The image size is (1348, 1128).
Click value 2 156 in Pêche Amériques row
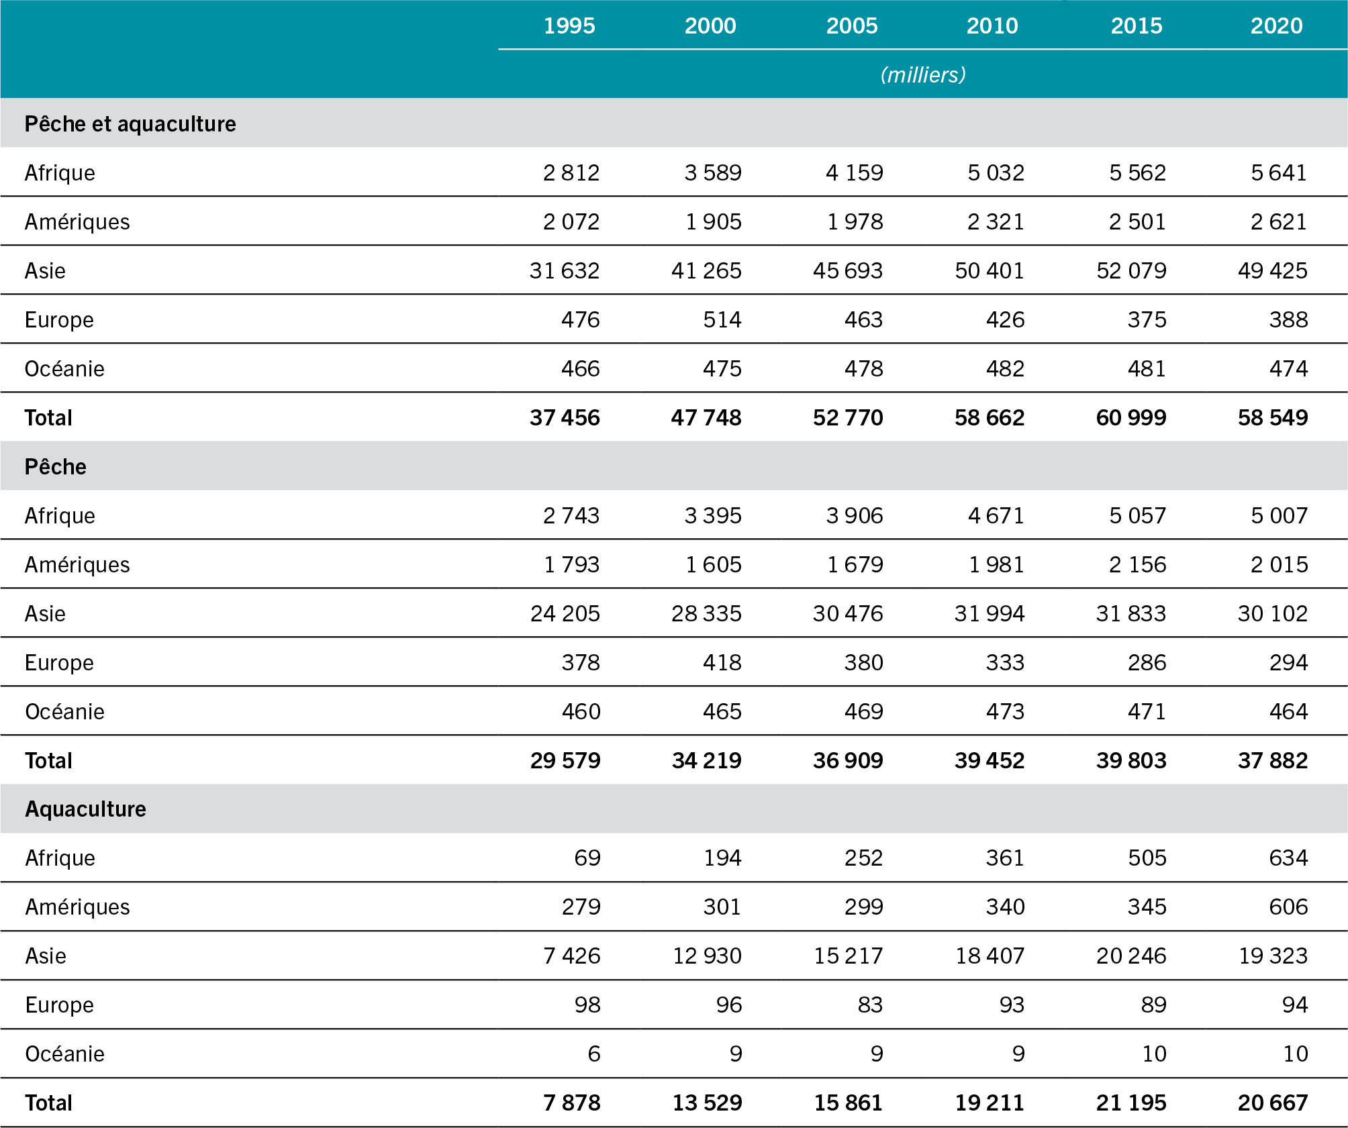click(1138, 565)
